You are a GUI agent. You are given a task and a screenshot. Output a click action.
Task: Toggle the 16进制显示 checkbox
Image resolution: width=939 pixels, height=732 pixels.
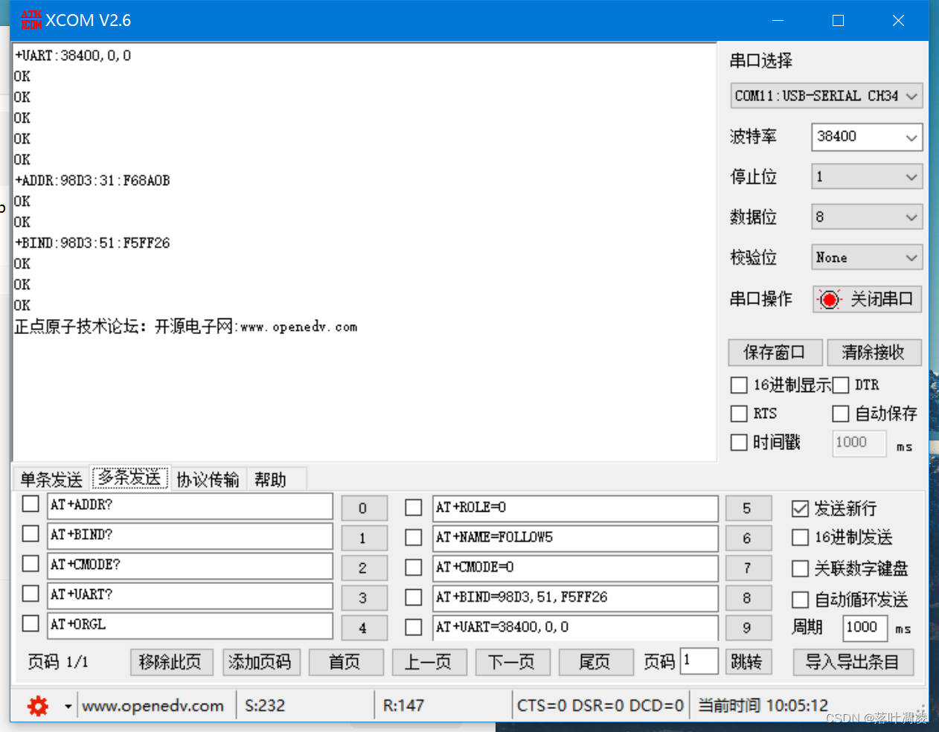click(739, 385)
